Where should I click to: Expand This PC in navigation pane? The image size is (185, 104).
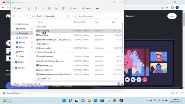click(x=13, y=62)
